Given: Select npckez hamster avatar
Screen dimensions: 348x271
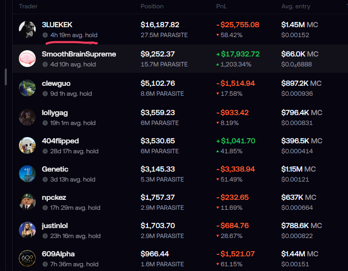Looking at the screenshot, I should click(27, 202).
